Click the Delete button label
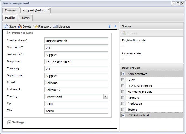This screenshot has height=134, width=186. 27,26
